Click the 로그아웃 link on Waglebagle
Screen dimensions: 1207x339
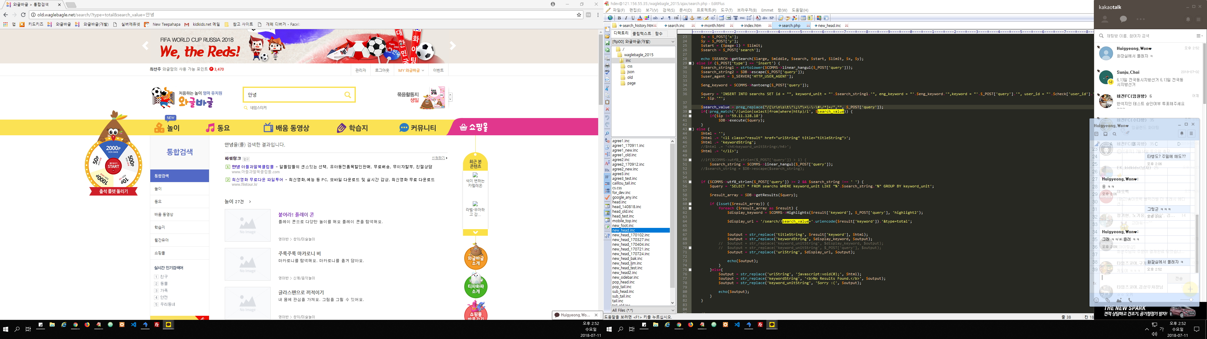point(382,70)
